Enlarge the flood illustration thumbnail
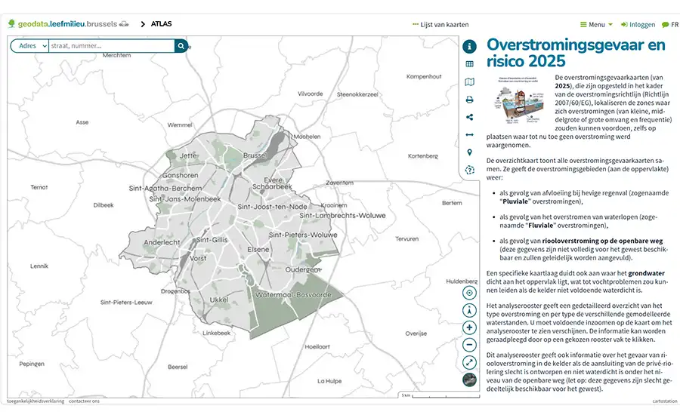 tap(518, 100)
